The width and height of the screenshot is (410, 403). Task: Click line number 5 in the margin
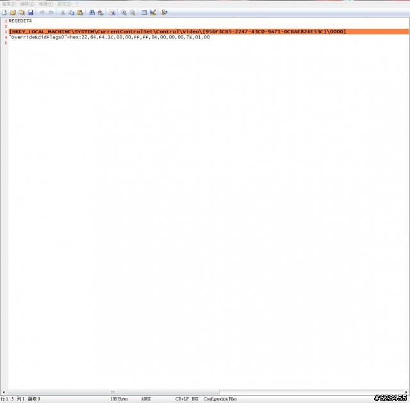pyautogui.click(x=6, y=43)
